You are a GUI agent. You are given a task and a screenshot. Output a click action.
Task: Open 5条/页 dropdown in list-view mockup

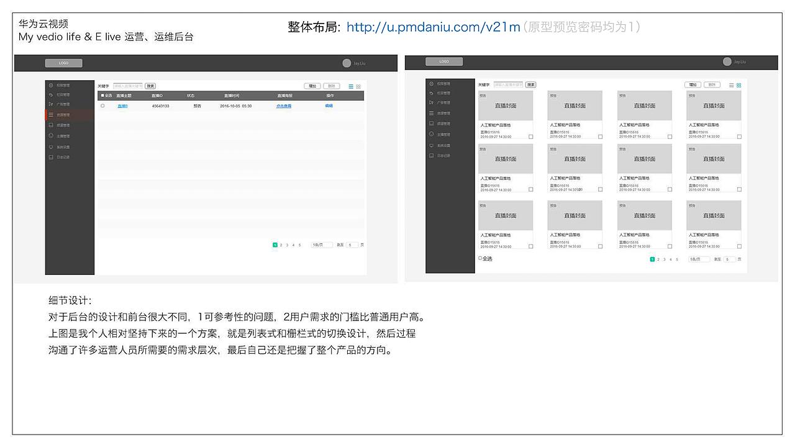322,245
